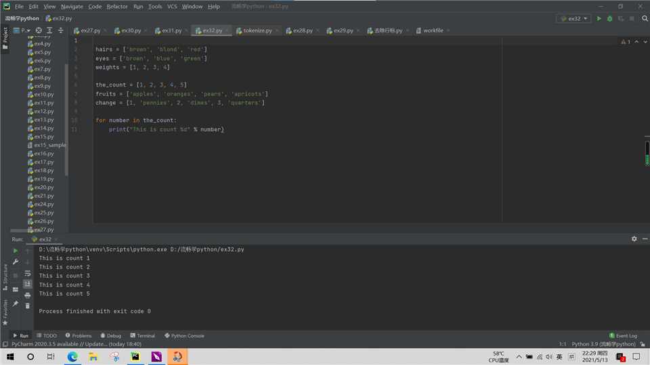
Task: Open warnings indicator showing 1 warning
Action: click(626, 42)
